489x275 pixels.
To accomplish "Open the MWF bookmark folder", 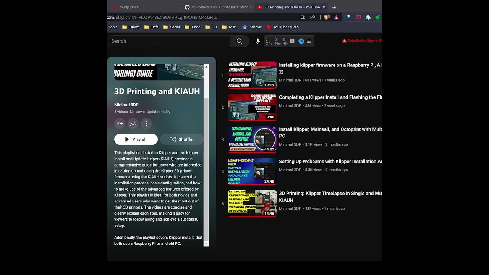I will pyautogui.click(x=230, y=27).
